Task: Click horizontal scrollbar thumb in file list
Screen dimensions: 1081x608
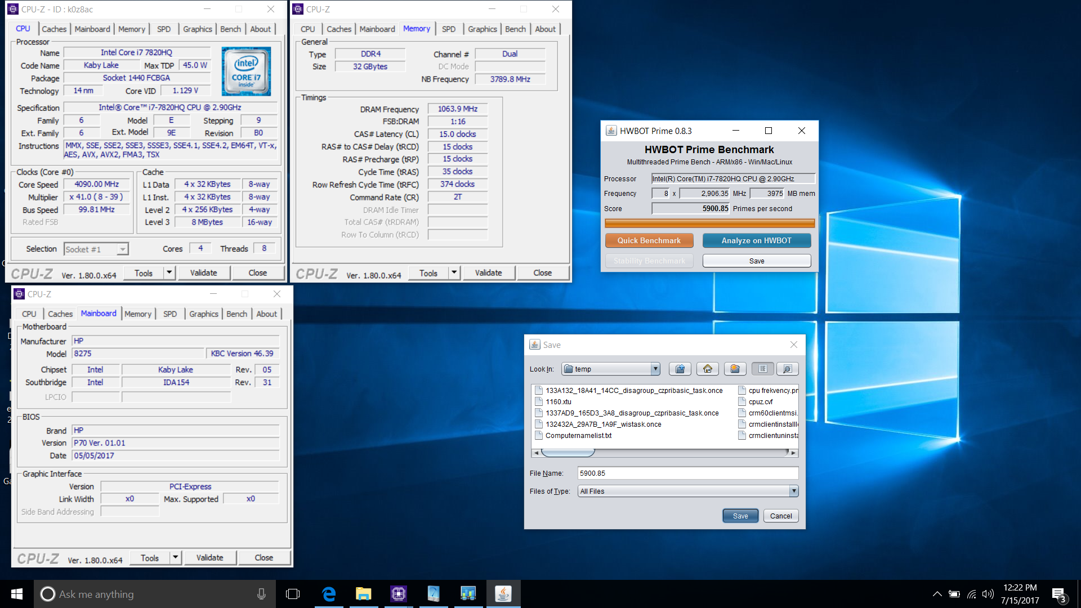Action: point(568,453)
